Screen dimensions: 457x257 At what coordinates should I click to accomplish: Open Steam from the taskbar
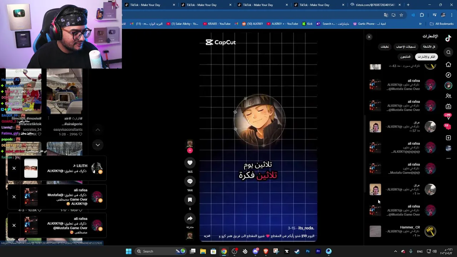coord(297,251)
